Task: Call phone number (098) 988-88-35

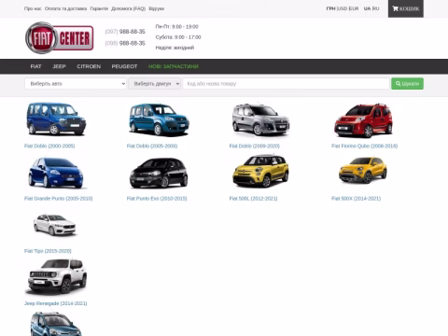Action: (125, 43)
